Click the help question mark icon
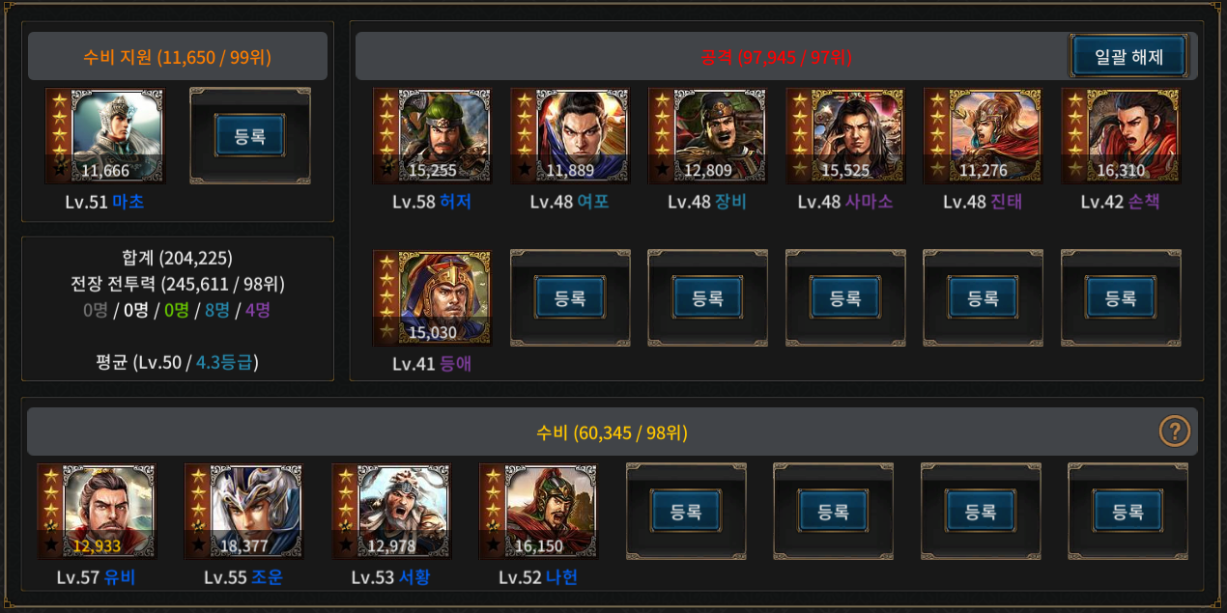Viewport: 1227px width, 613px height. point(1175,432)
